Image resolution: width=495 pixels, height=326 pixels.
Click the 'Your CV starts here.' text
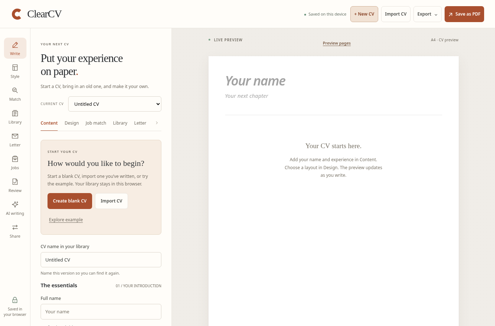pos(333,146)
